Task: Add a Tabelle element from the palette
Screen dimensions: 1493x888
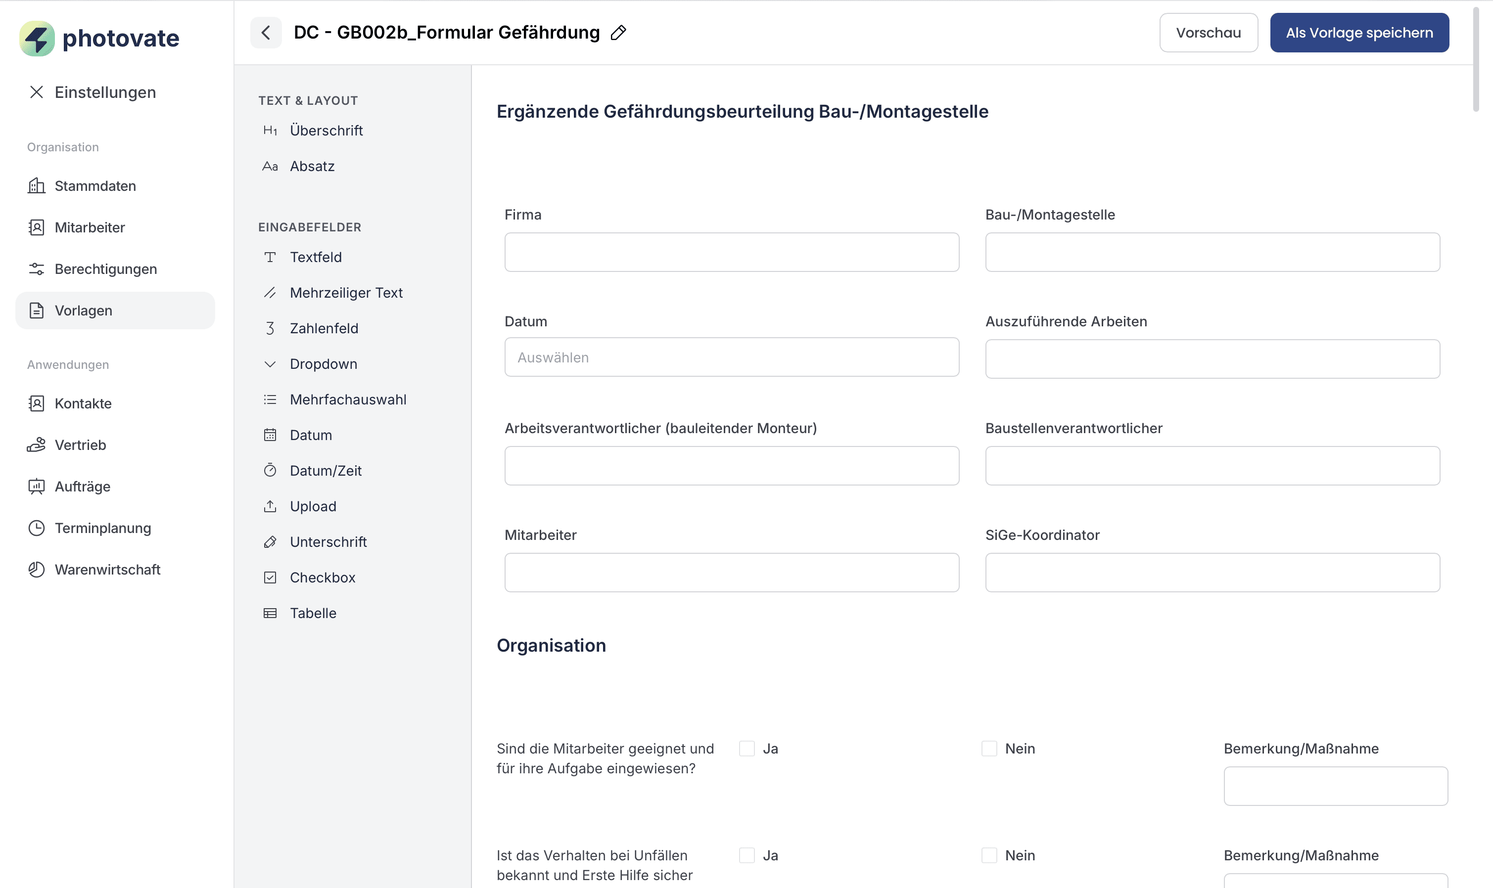Action: point(313,613)
